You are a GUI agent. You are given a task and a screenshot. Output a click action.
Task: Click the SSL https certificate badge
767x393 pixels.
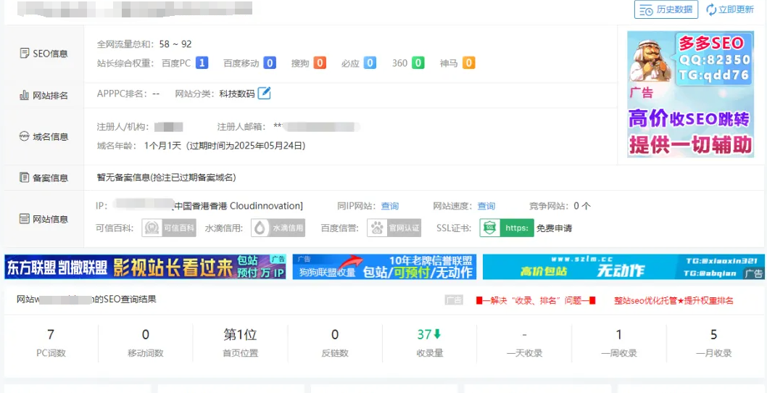[506, 228]
